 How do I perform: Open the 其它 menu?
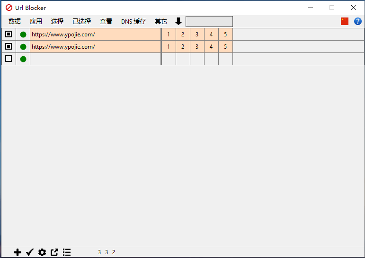pos(161,21)
